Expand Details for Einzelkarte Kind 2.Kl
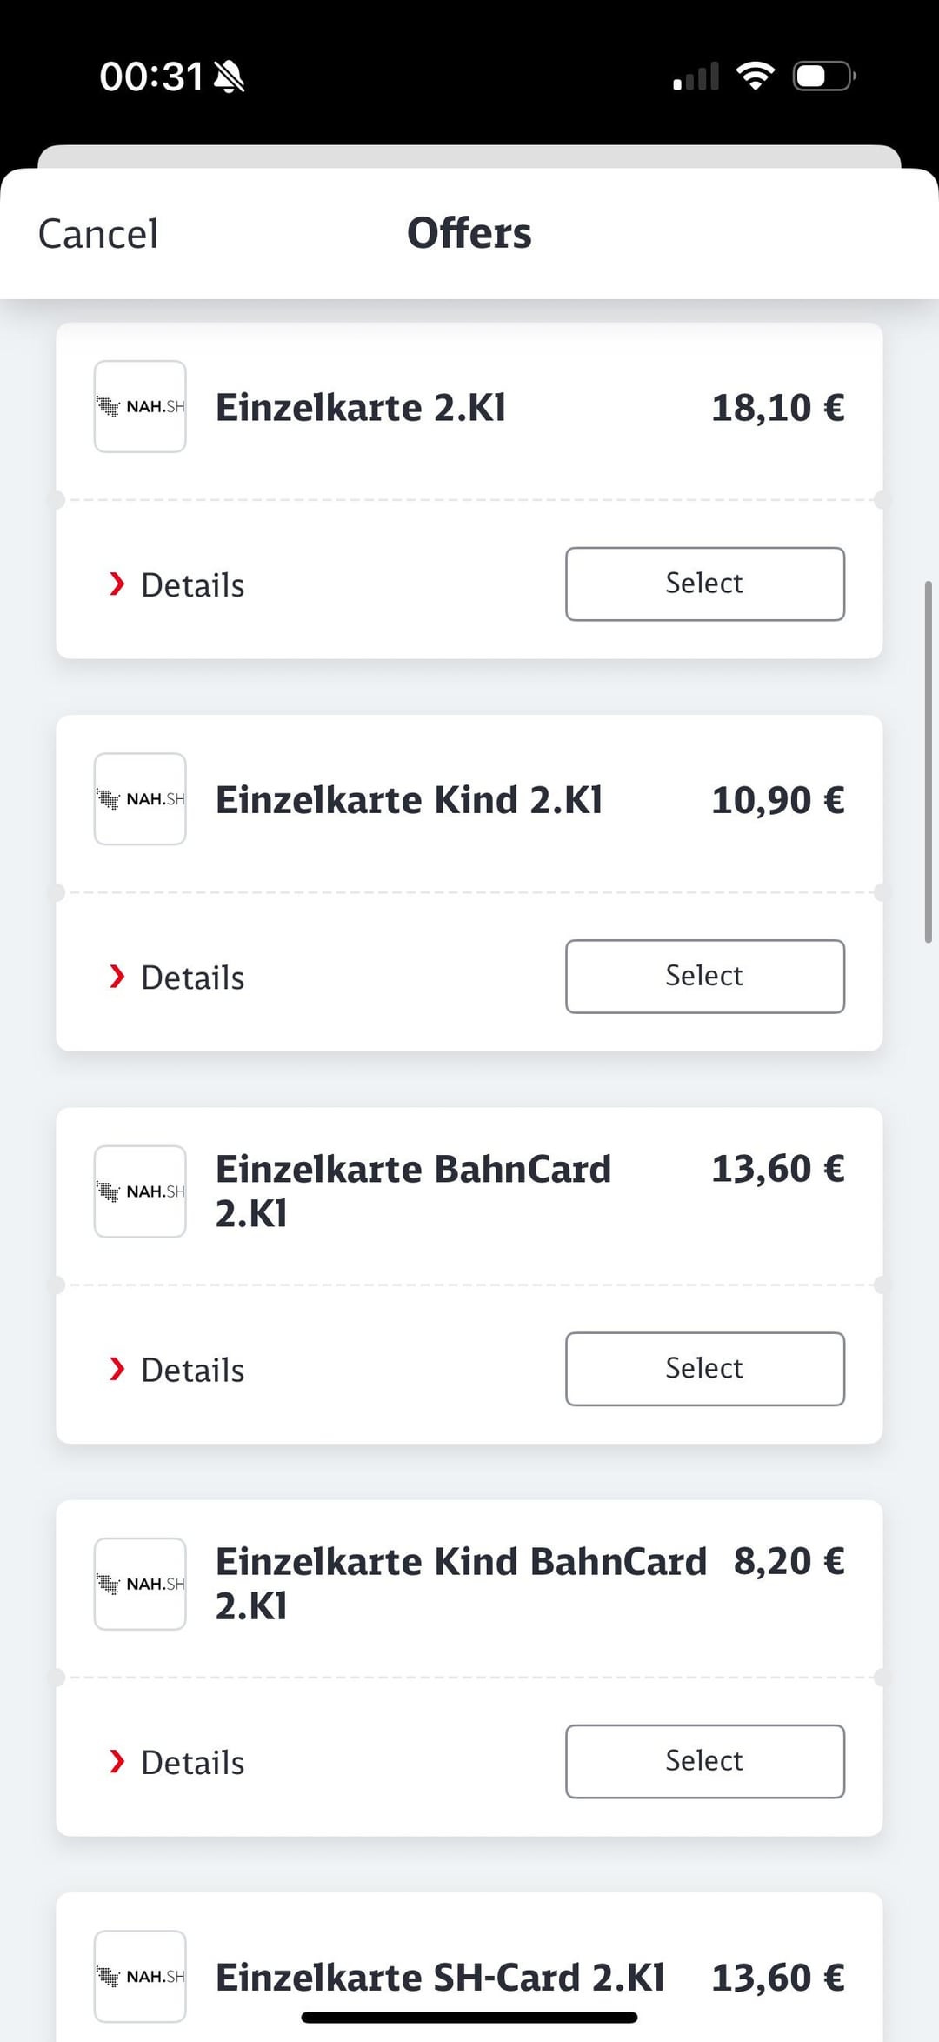Image resolution: width=939 pixels, height=2042 pixels. [176, 977]
